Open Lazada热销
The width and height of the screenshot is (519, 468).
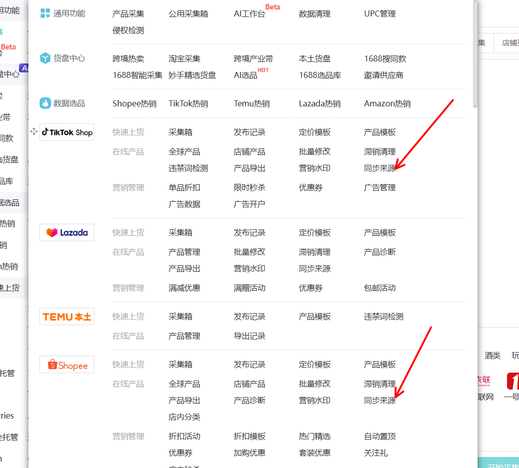320,104
